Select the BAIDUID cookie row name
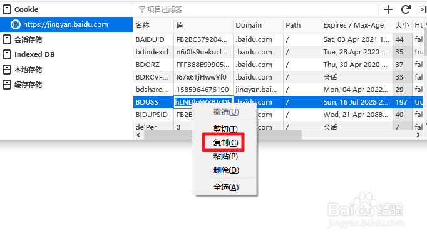The height and width of the screenshot is (238, 427). [x=153, y=39]
